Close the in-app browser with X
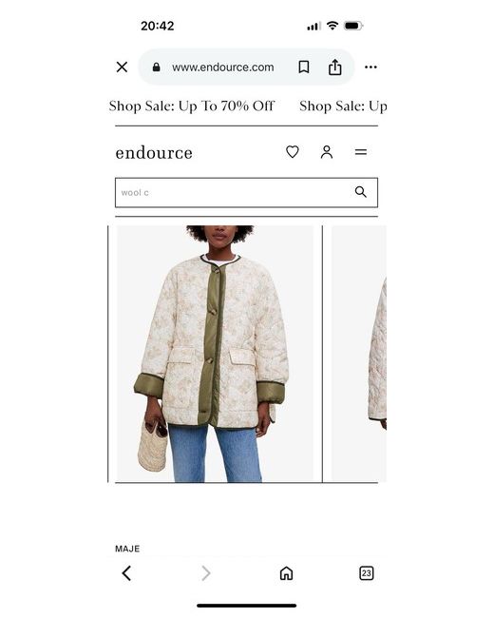The height and width of the screenshot is (618, 494). tap(123, 67)
